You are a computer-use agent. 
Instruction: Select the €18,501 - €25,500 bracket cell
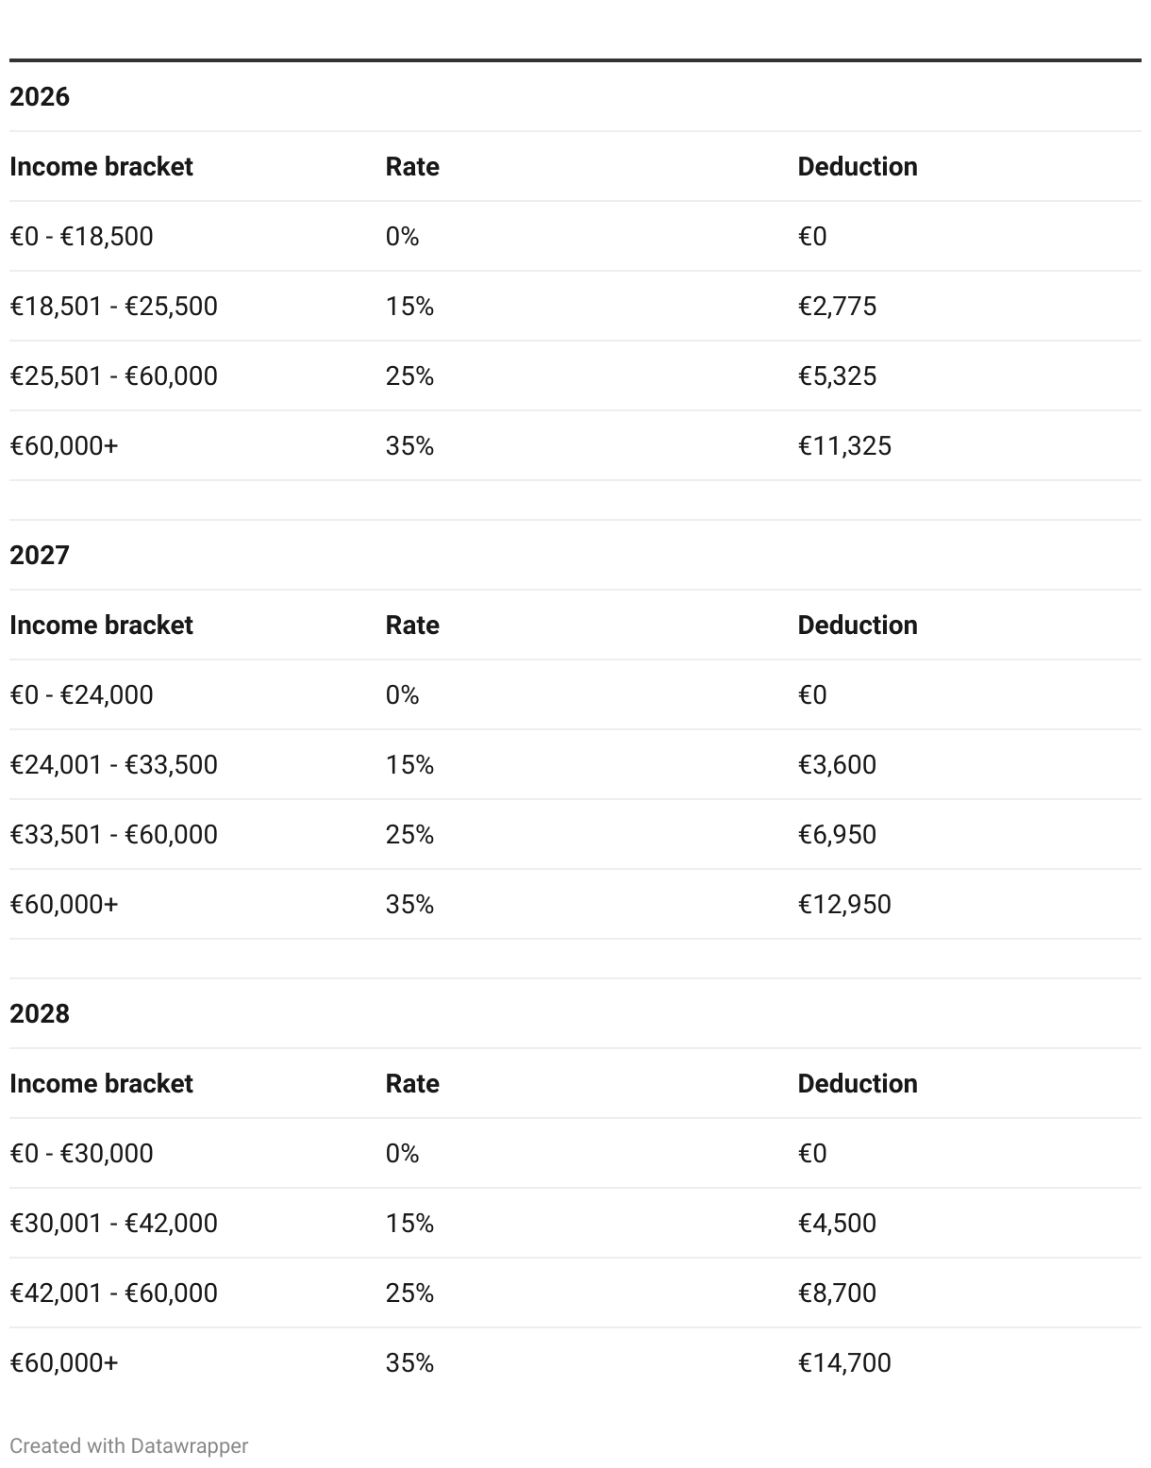tap(113, 306)
